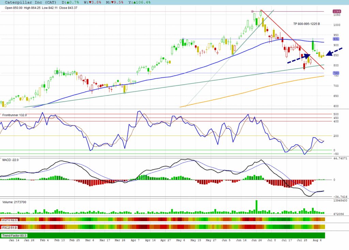Click the yearly change Y:106.4% value
This screenshot has height=250, width=349.
click(x=139, y=2)
